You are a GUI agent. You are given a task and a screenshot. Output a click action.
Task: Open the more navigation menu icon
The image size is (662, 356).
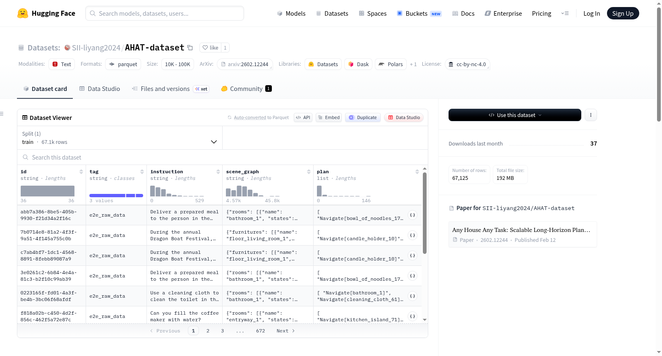[x=565, y=13]
